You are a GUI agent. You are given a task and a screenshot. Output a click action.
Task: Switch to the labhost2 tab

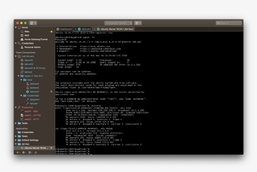[84, 29]
